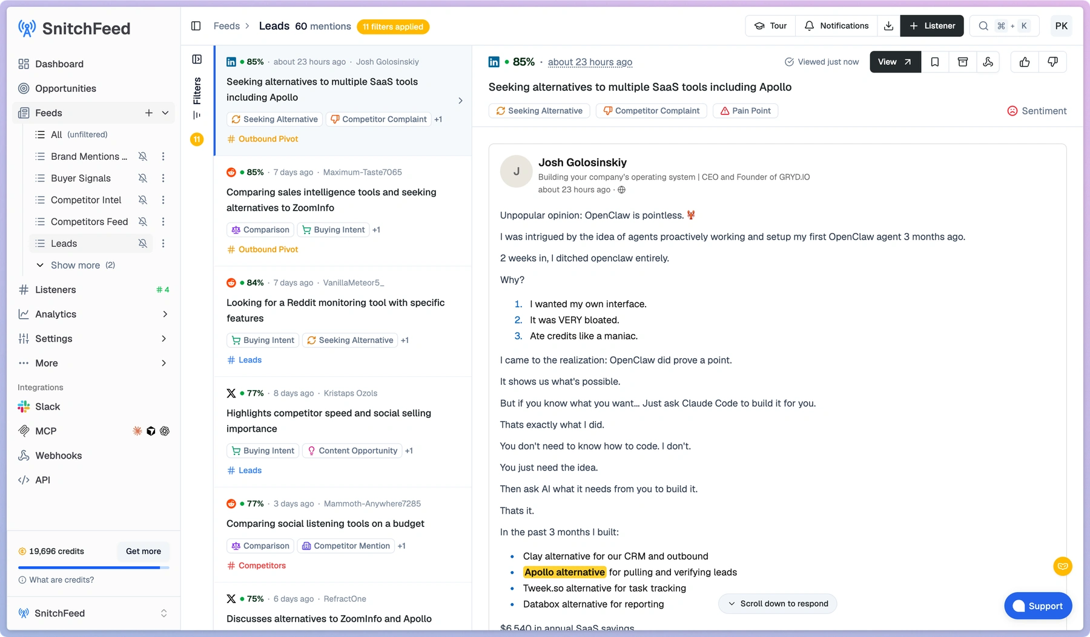Open options menu for Brand Mentions feed
The height and width of the screenshot is (637, 1090).
tap(163, 157)
